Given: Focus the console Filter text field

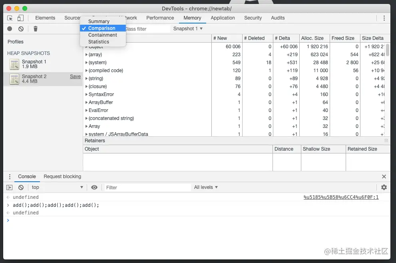Looking at the screenshot, I should point(147,187).
